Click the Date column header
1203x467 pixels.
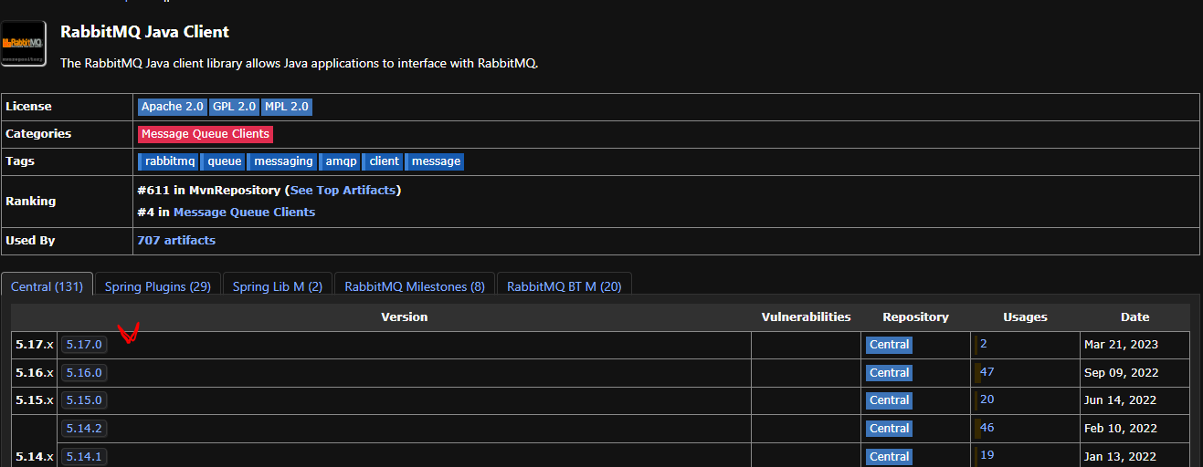(1134, 317)
